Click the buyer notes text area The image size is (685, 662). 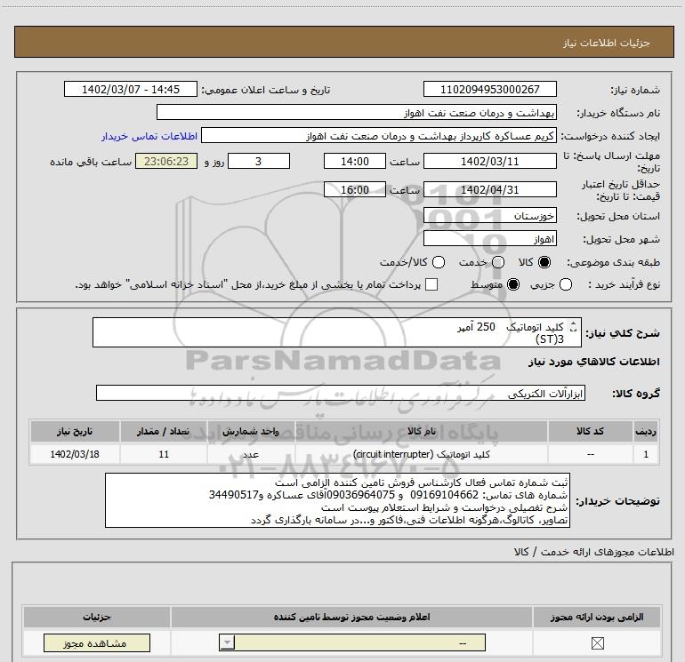pos(337,500)
